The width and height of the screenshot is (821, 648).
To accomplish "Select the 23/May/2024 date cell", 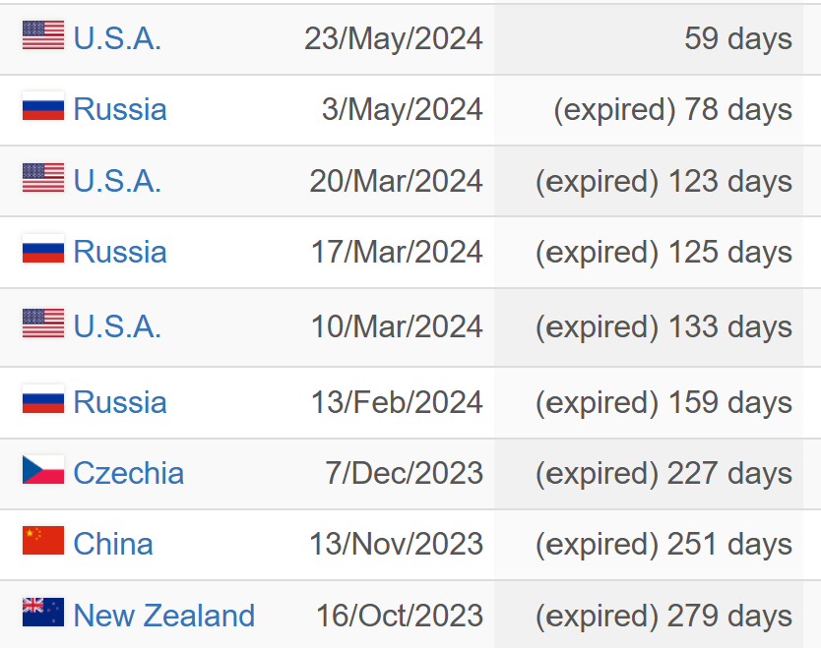I will (x=393, y=38).
